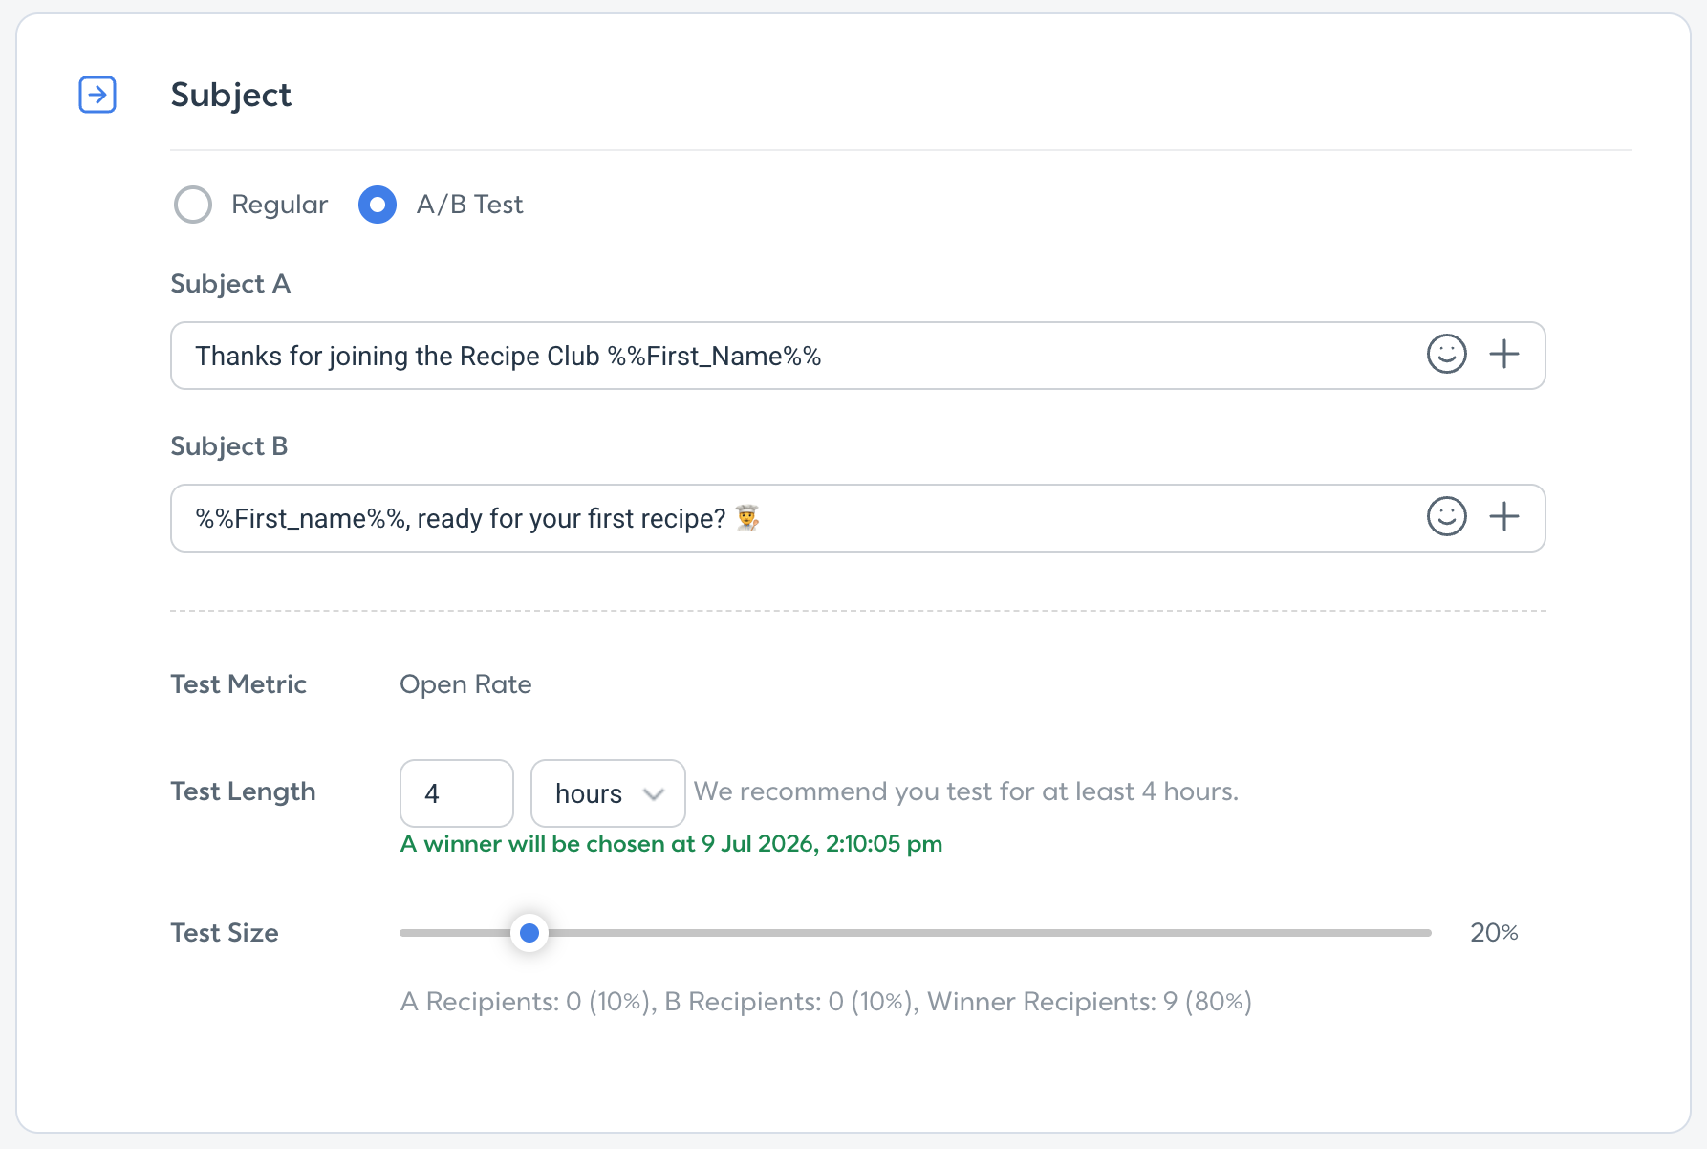This screenshot has height=1149, width=1707.
Task: Select the A/B Test radio button
Action: 378,205
